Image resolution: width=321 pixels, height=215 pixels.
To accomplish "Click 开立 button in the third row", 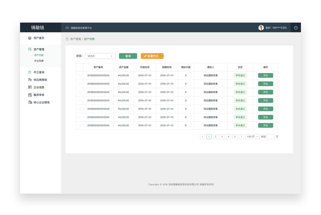I will tap(265, 92).
